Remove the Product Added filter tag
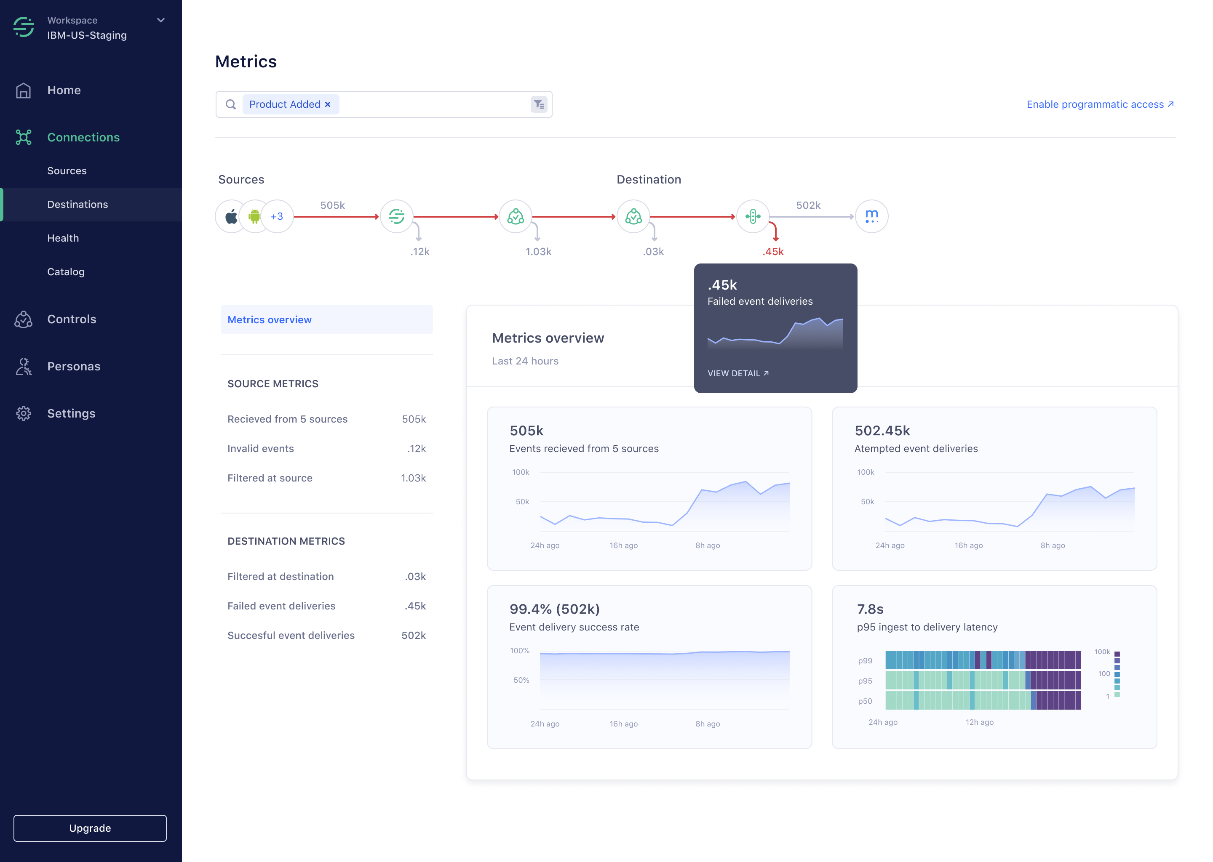Viewport: 1213px width, 862px height. point(328,104)
